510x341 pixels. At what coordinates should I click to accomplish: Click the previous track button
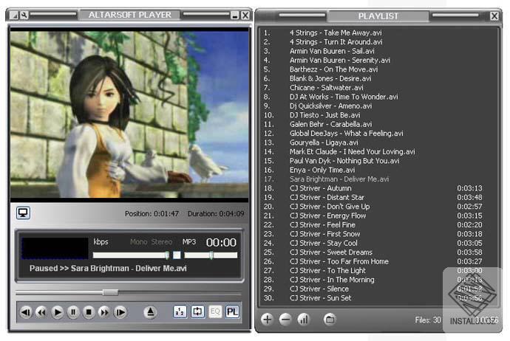tap(26, 312)
